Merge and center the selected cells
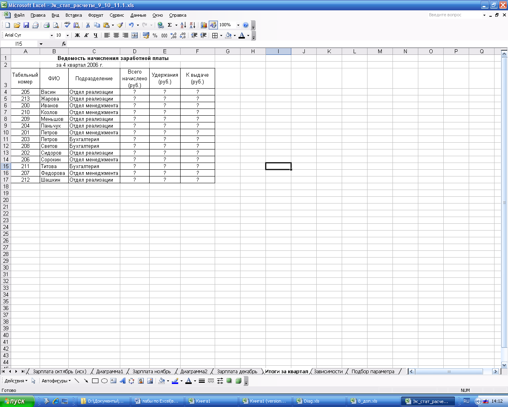 pos(135,35)
